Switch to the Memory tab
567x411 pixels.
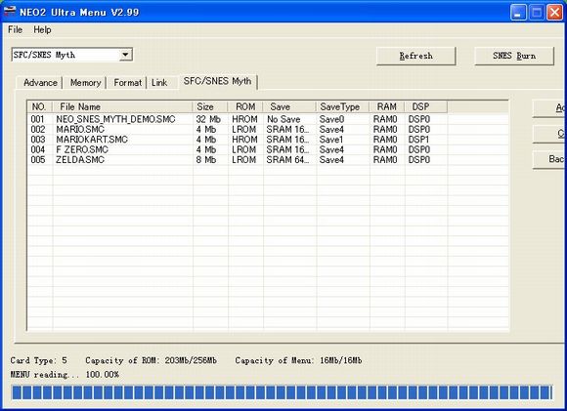coord(85,83)
